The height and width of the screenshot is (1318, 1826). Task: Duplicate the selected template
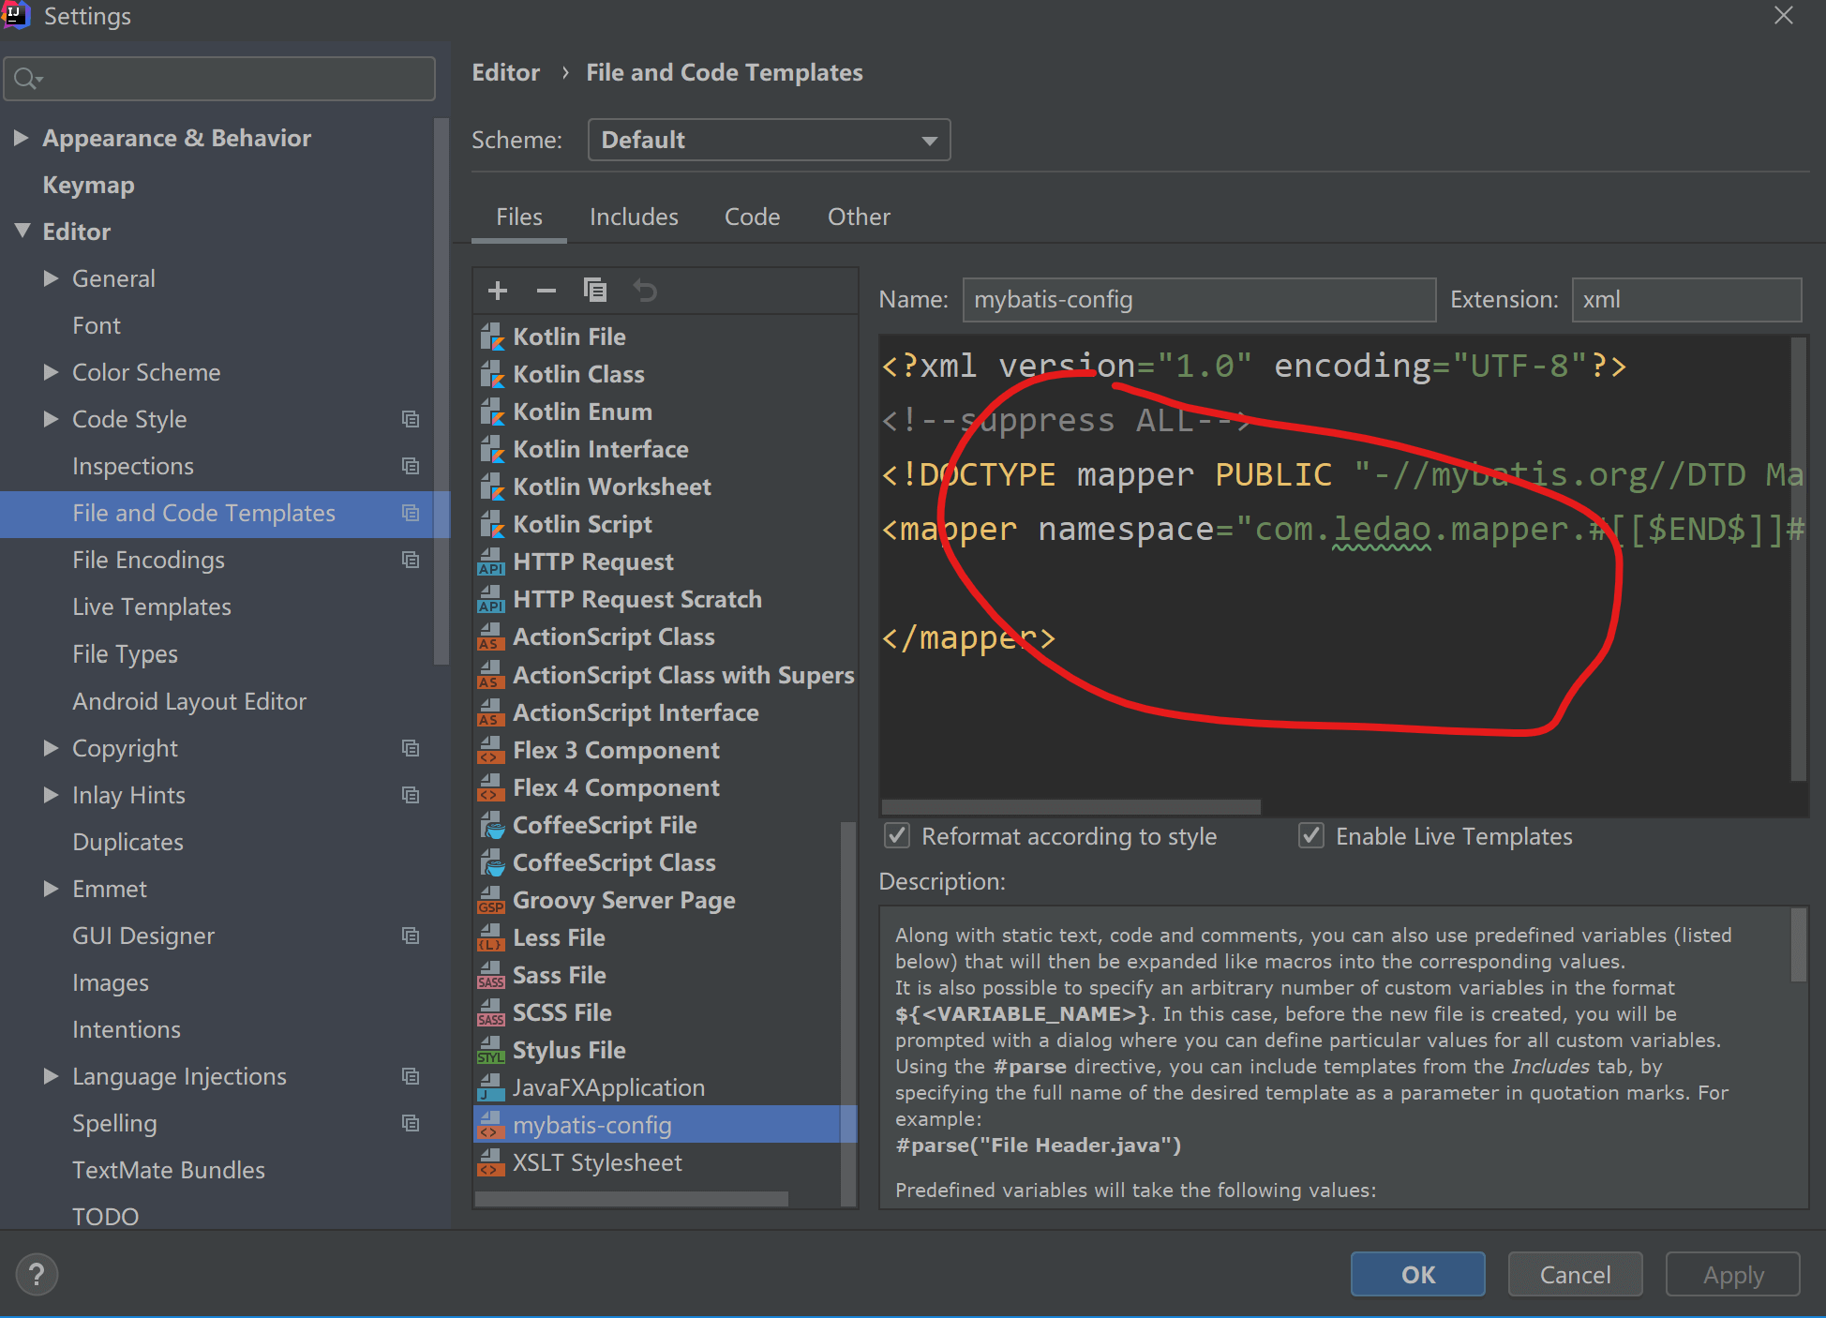pyautogui.click(x=596, y=291)
